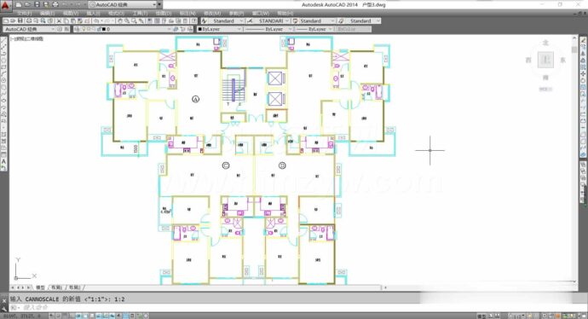This screenshot has width=588, height=319.
Task: Open the 文件(F) menu
Action: tap(25, 13)
